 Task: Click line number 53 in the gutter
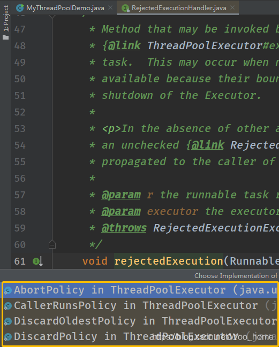pyautogui.click(x=20, y=129)
